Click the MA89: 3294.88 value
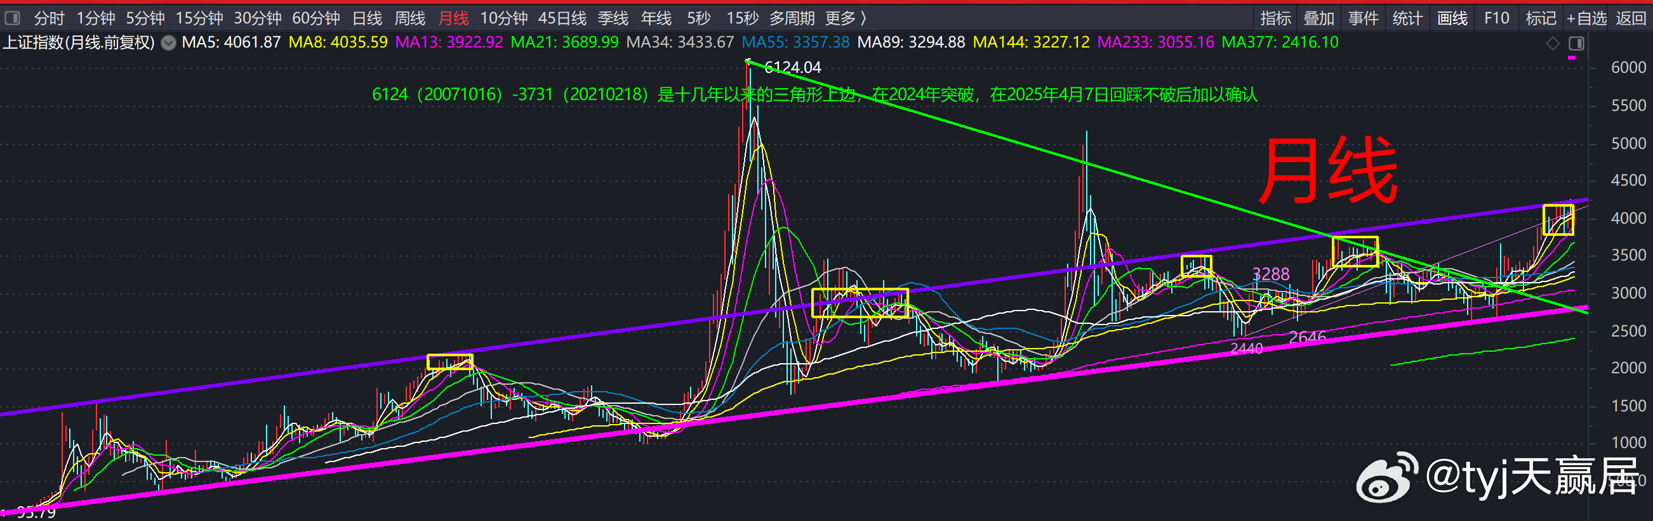The image size is (1653, 521). (x=911, y=43)
